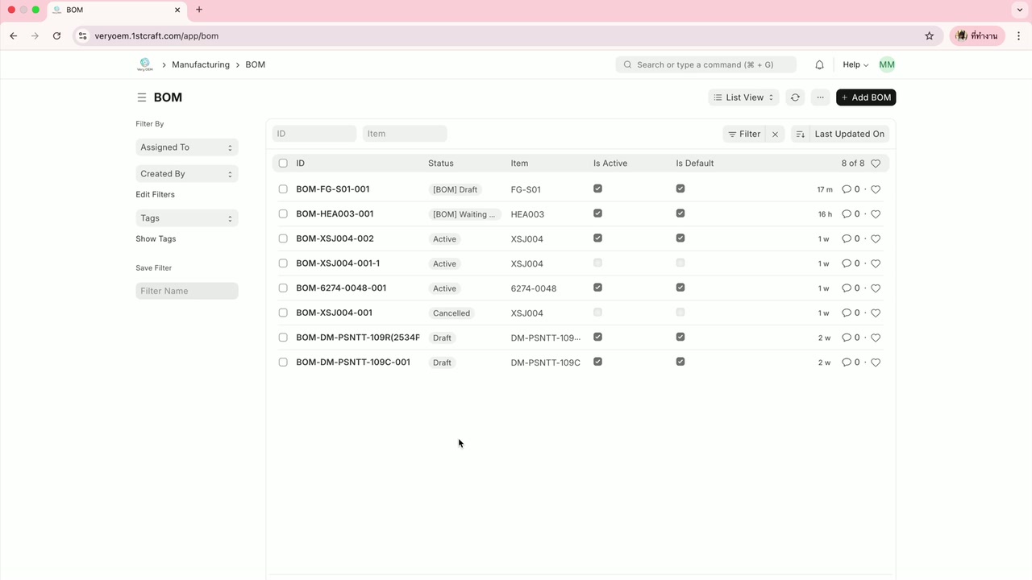This screenshot has width=1032, height=580.
Task: Select the BOM-XSJ004-001-1 row checkbox
Action: [283, 263]
